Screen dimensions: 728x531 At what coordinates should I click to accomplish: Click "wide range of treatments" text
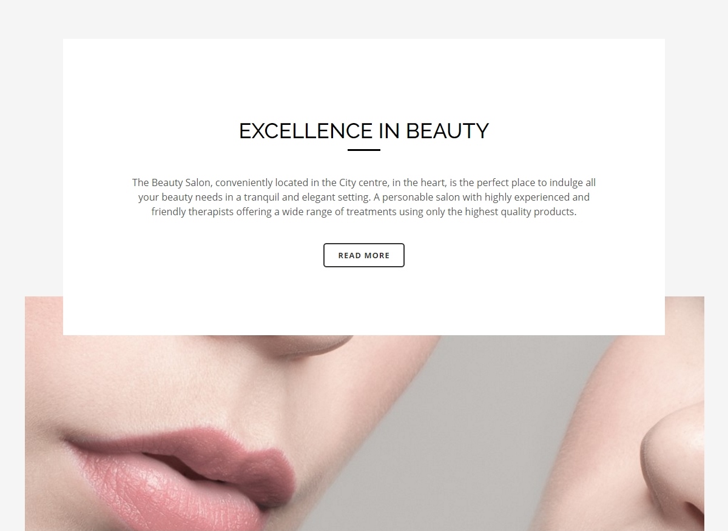pyautogui.click(x=341, y=212)
